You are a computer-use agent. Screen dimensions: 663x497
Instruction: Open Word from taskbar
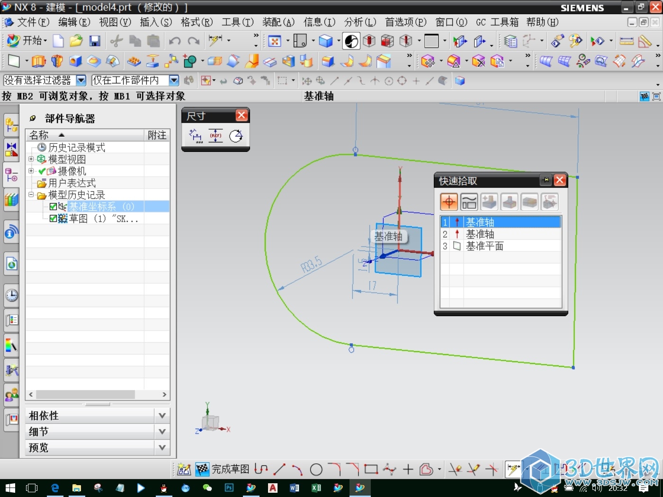click(295, 488)
